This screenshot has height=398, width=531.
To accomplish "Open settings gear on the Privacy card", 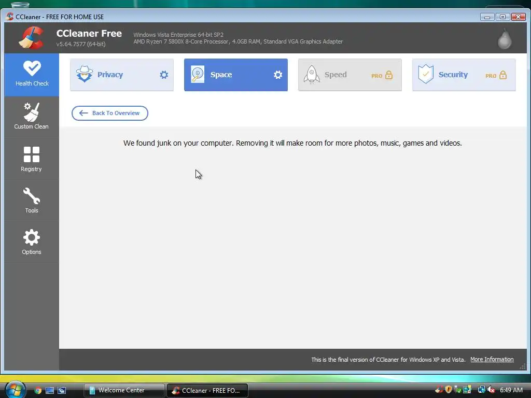I will [x=164, y=75].
